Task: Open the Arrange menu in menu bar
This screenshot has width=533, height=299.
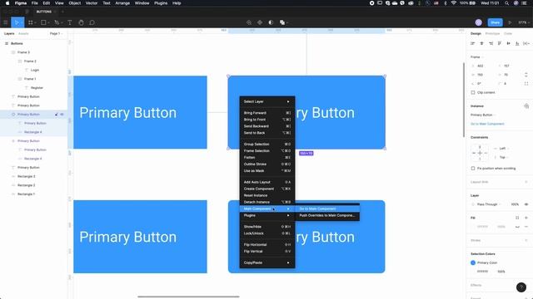Action: pyautogui.click(x=122, y=3)
